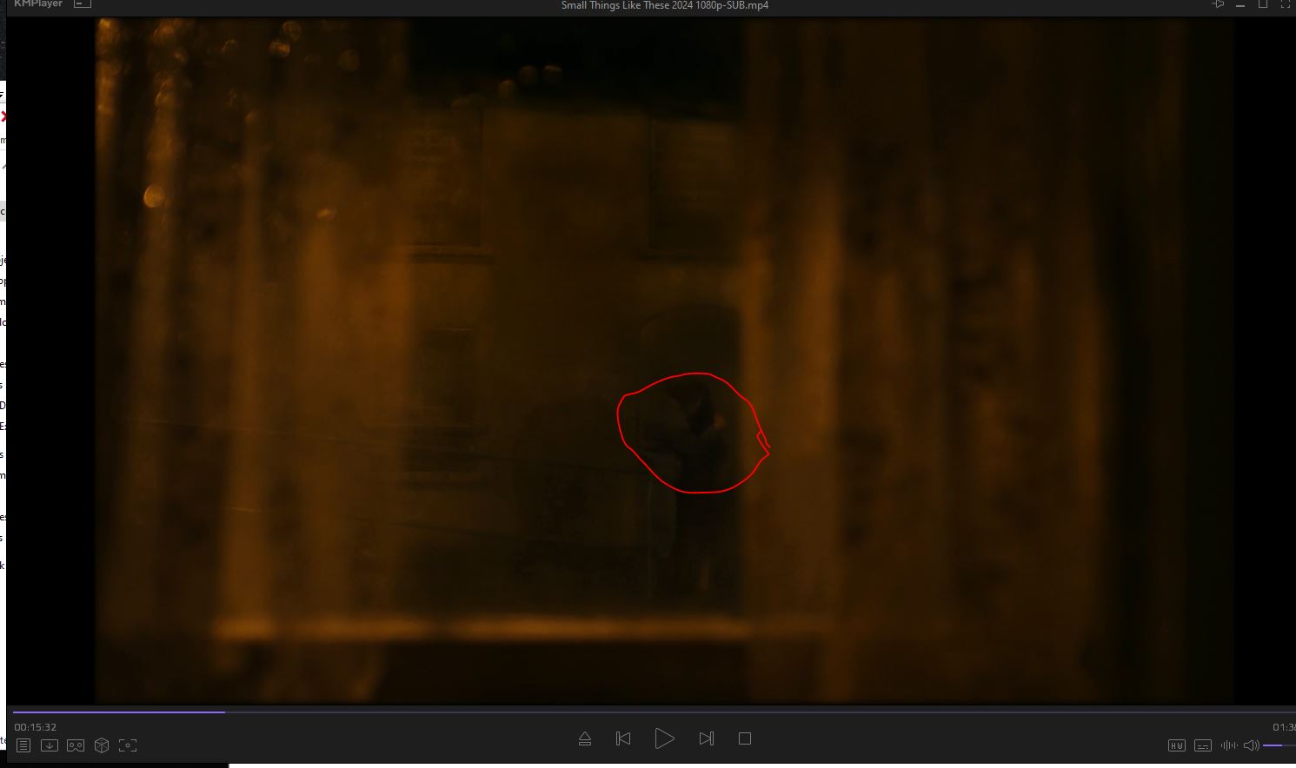The image size is (1296, 768).
Task: Open the 3D cube settings icon
Action: (102, 745)
